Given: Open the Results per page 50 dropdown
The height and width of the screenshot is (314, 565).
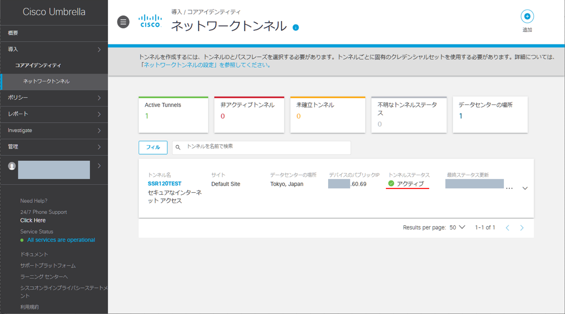Looking at the screenshot, I should [x=457, y=228].
